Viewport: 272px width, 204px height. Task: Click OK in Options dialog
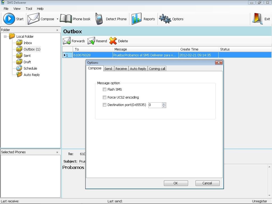(x=176, y=183)
